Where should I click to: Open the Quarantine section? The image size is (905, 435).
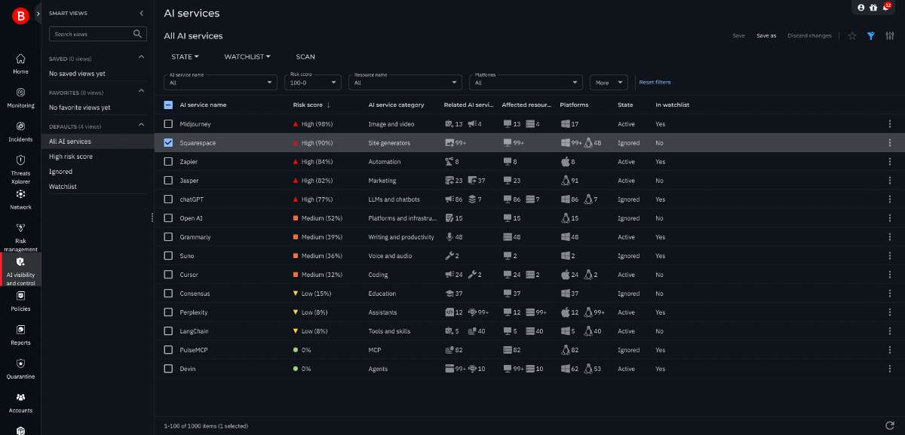(x=20, y=369)
